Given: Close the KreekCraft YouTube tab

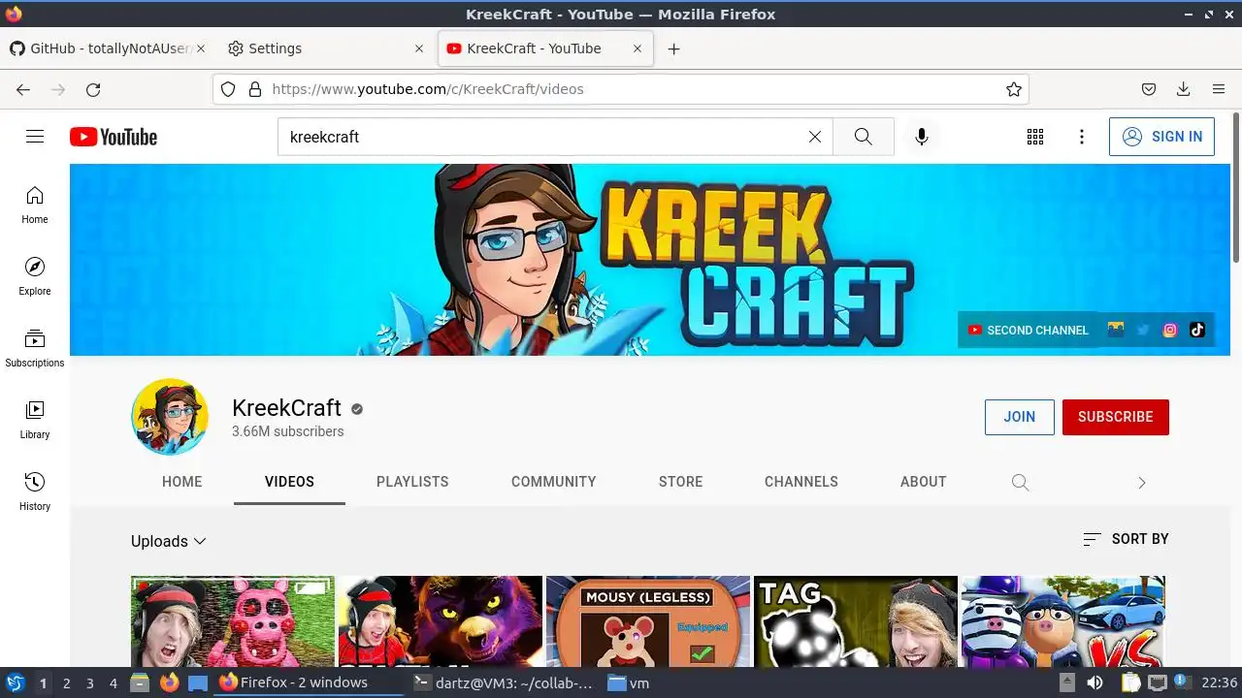Looking at the screenshot, I should click(x=637, y=48).
